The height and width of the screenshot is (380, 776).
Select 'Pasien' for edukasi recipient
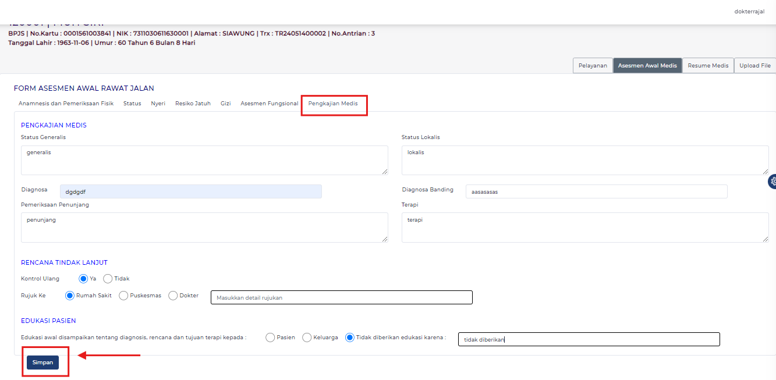pos(270,338)
